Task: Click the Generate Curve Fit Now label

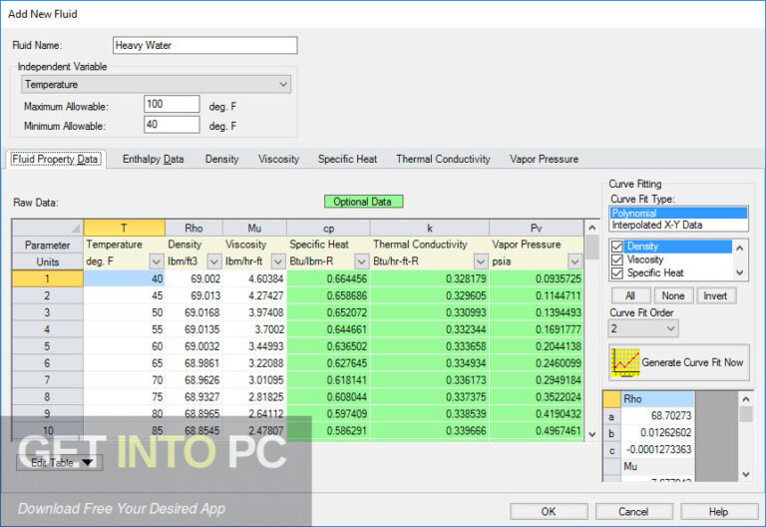Action: coord(692,362)
